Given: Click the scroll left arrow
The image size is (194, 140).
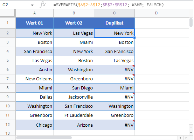Looking at the screenshot, I should (180, 138).
